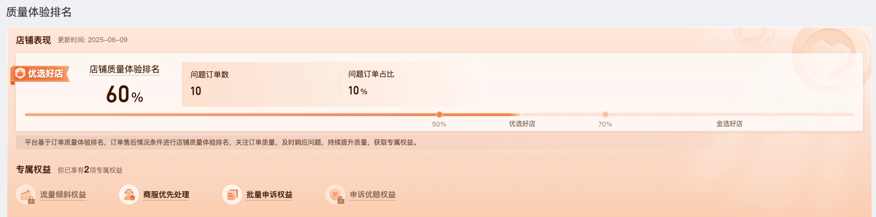
Task: Click the 70% marker on the progress bar
Action: tap(605, 115)
